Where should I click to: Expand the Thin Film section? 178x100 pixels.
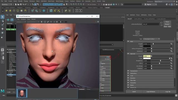pos(128,80)
